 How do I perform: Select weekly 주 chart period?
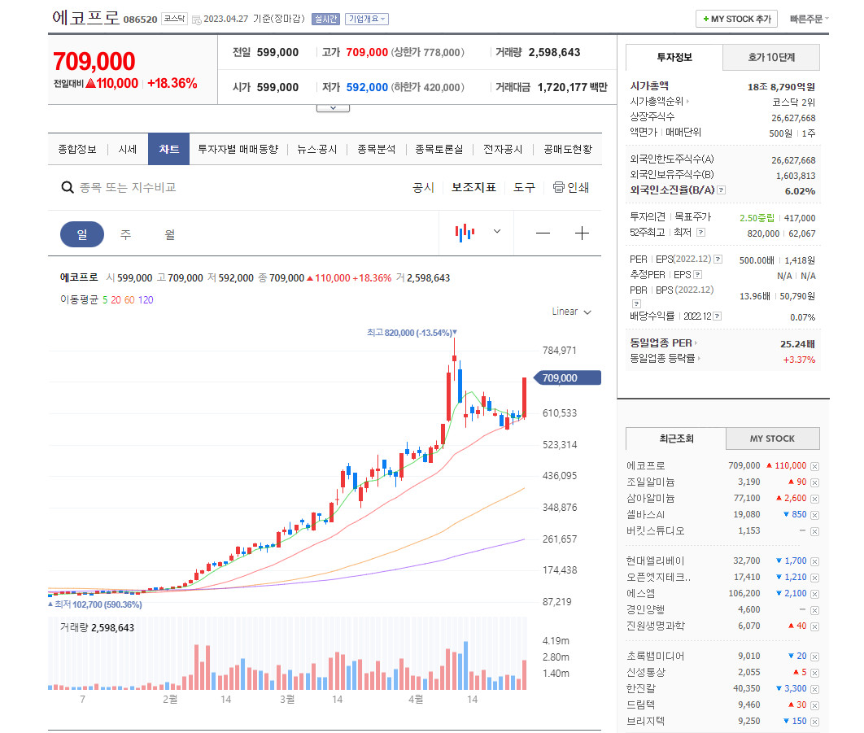125,234
